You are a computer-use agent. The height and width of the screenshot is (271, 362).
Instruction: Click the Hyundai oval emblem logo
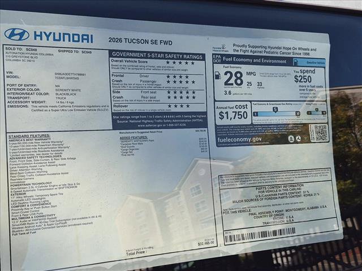click(16, 34)
